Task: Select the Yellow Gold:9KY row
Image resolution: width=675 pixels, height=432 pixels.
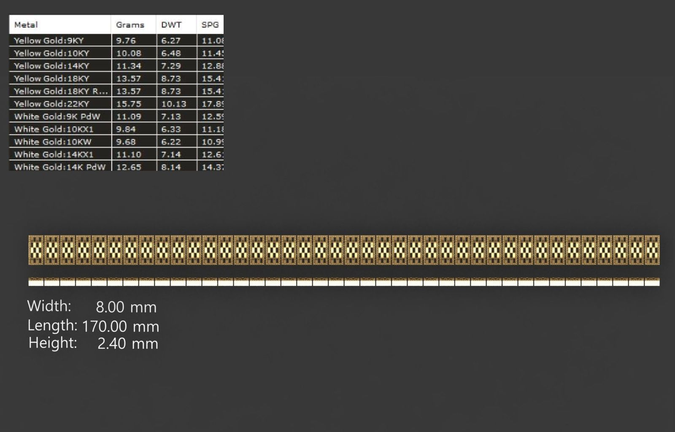Action: pos(116,40)
